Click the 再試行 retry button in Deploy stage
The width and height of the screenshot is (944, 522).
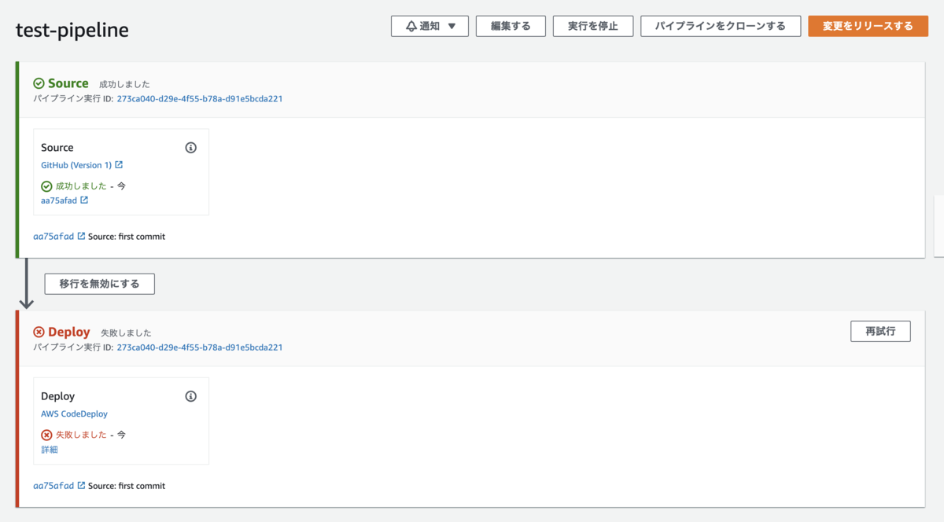coord(880,331)
